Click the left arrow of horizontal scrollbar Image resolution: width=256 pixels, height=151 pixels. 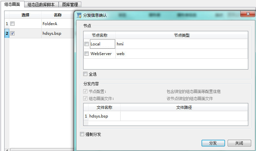[7, 150]
